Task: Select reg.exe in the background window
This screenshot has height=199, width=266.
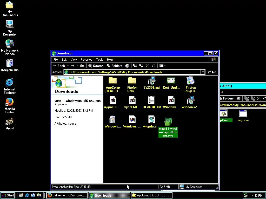Action: click(243, 116)
